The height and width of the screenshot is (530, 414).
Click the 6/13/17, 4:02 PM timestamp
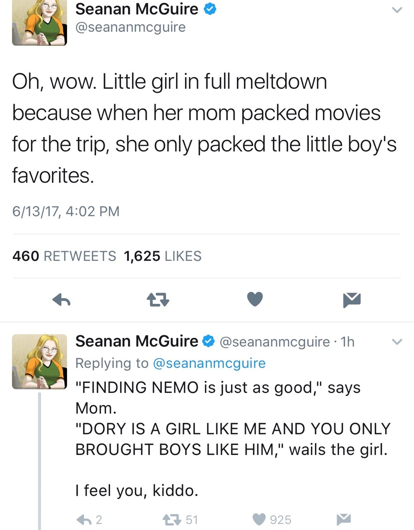click(x=66, y=211)
